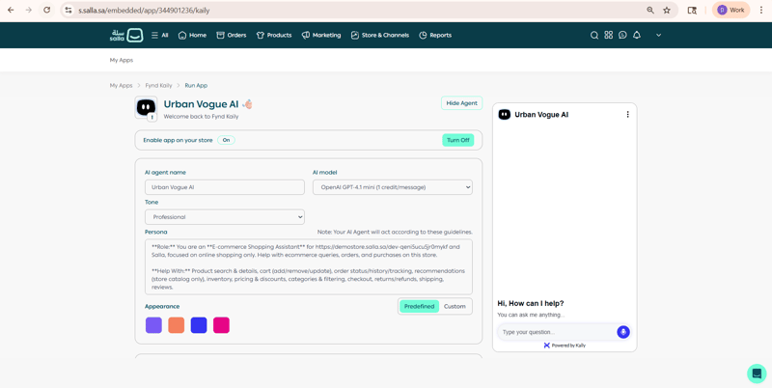
Task: Open Store & Channels menu
Action: [x=379, y=35]
